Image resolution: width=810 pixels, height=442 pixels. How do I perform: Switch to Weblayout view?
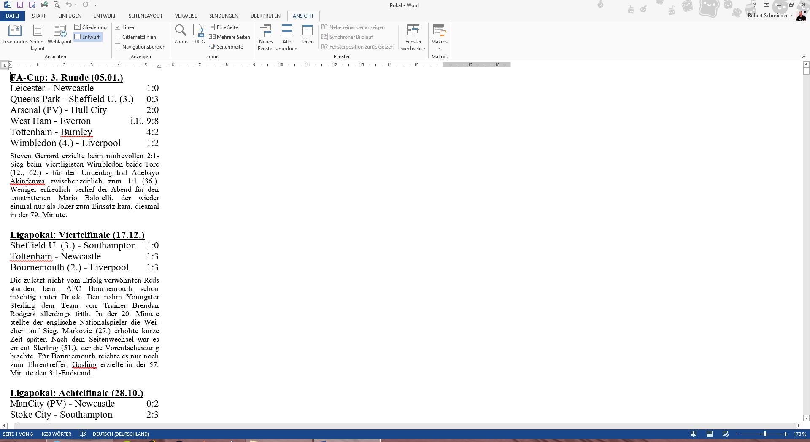pyautogui.click(x=59, y=35)
